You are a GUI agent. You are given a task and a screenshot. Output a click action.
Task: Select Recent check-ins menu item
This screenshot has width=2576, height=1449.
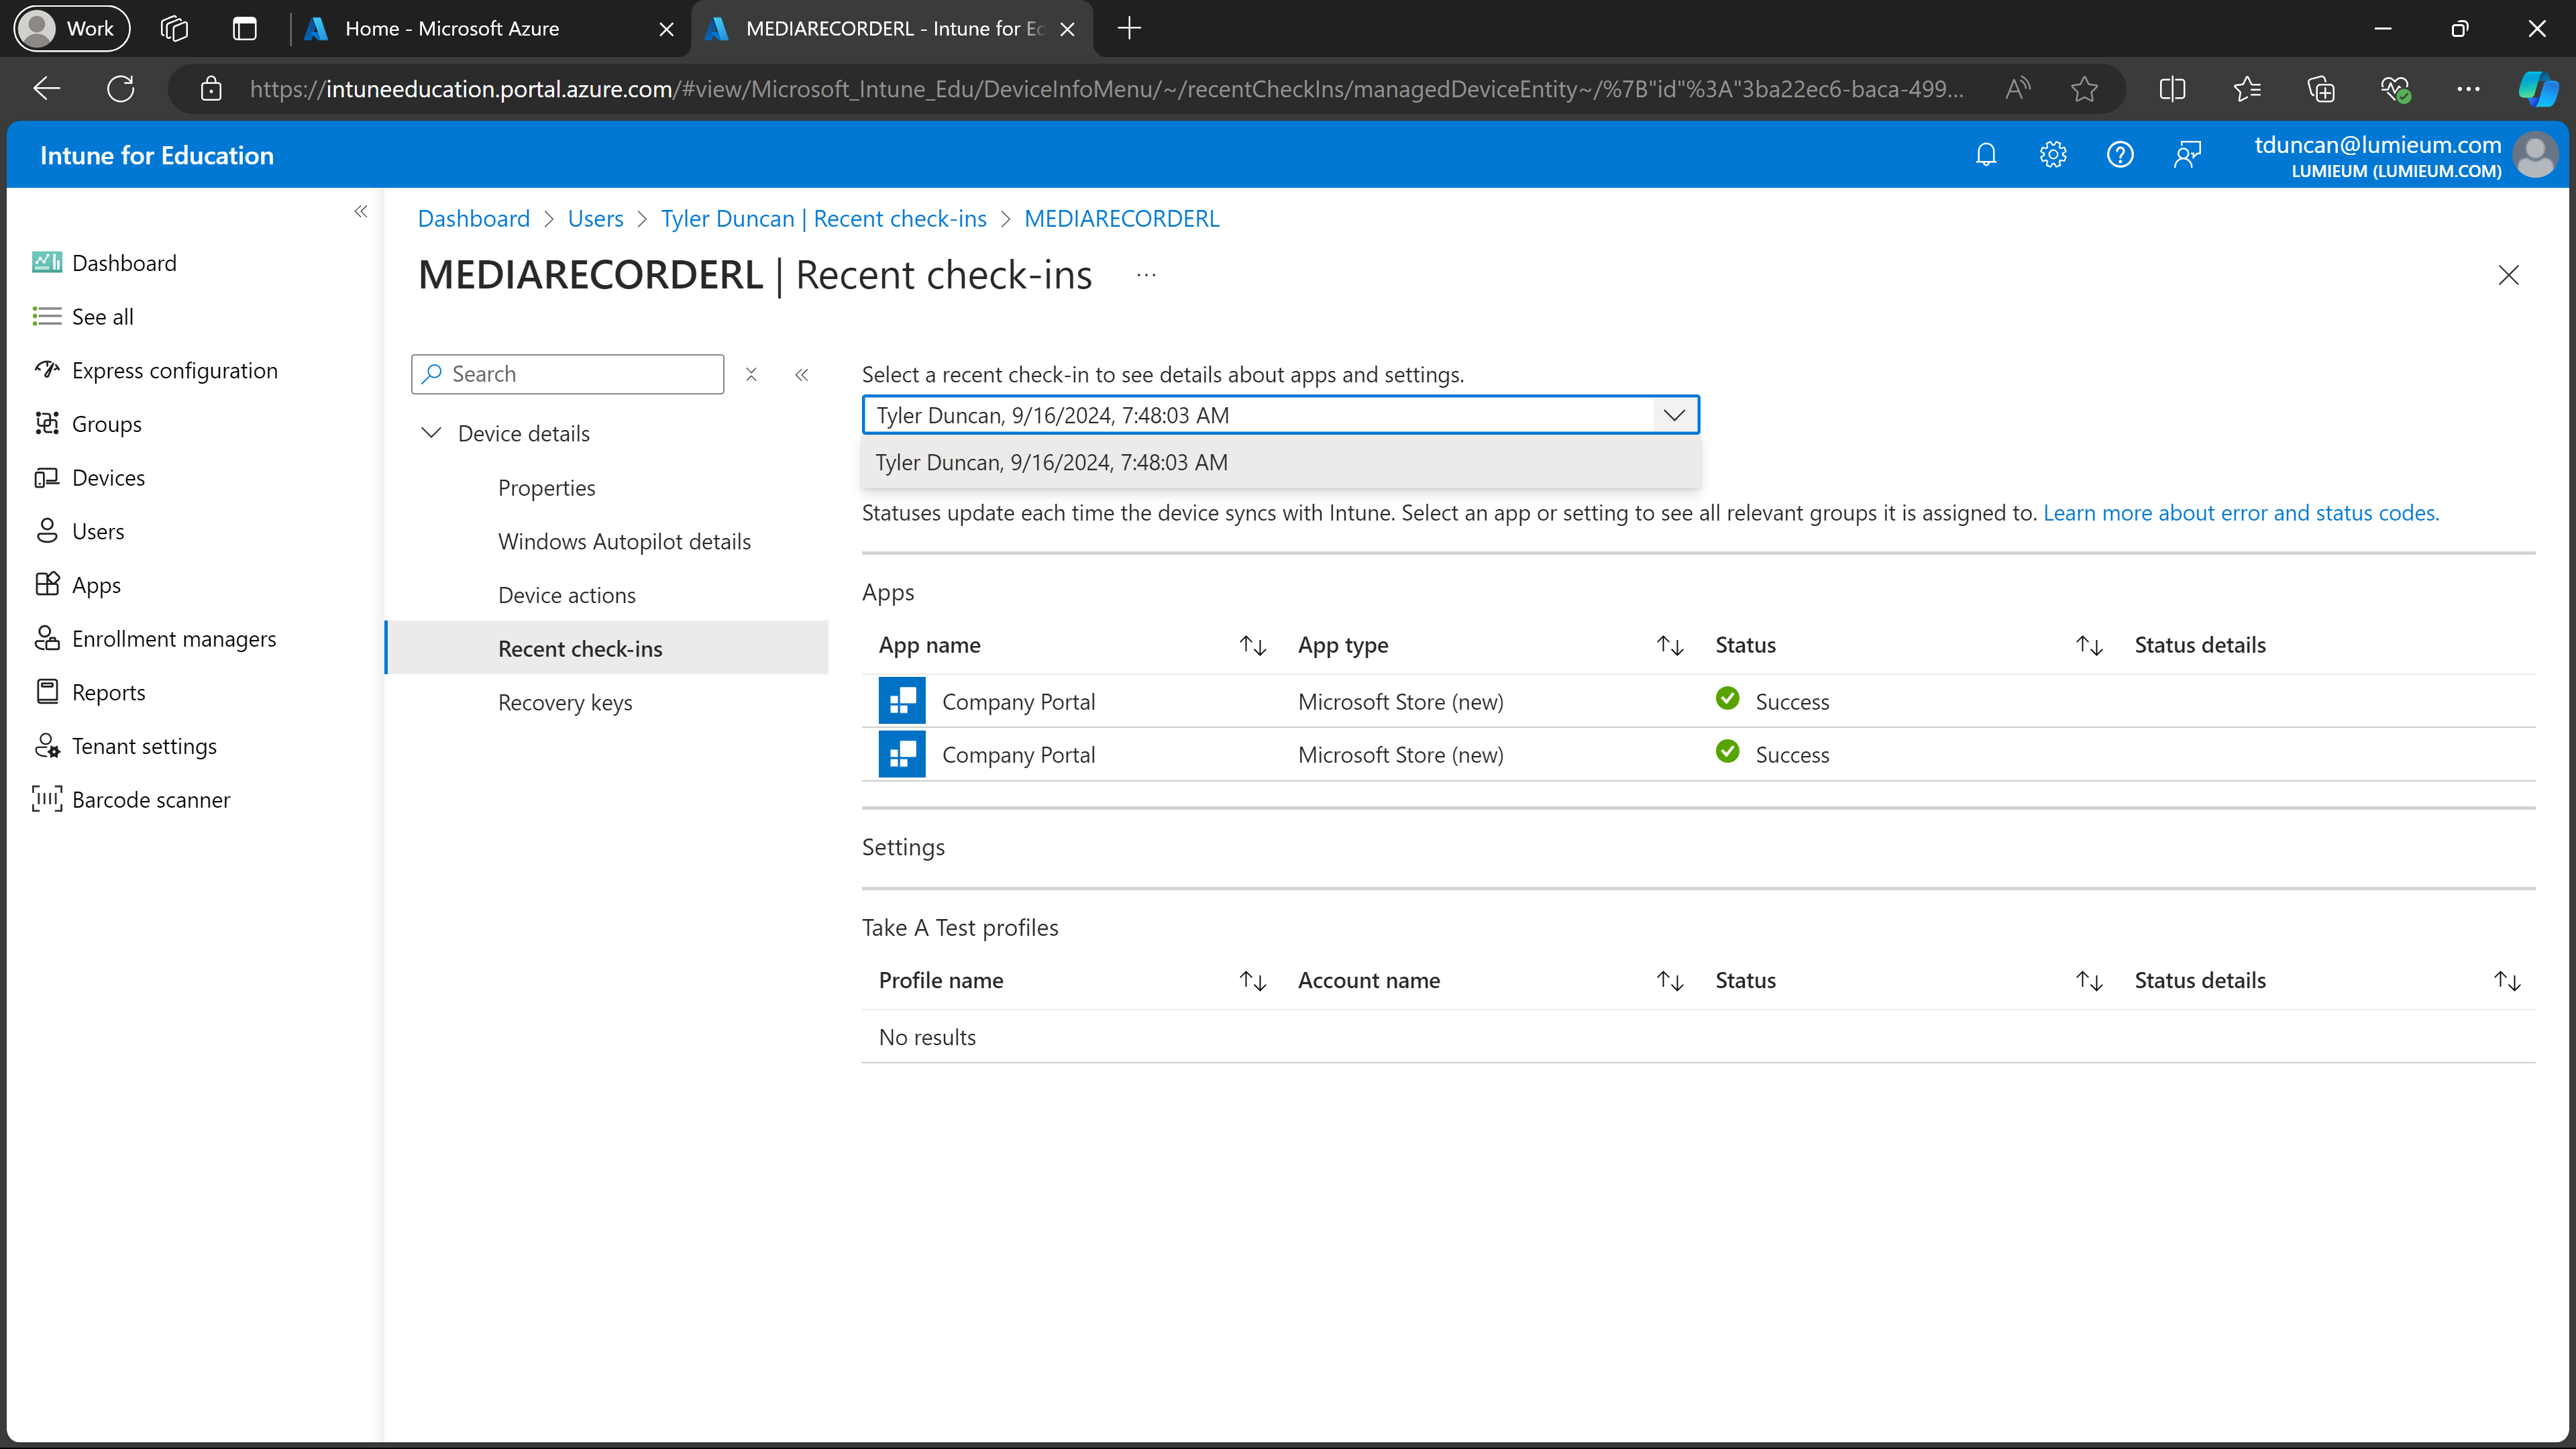point(608,648)
